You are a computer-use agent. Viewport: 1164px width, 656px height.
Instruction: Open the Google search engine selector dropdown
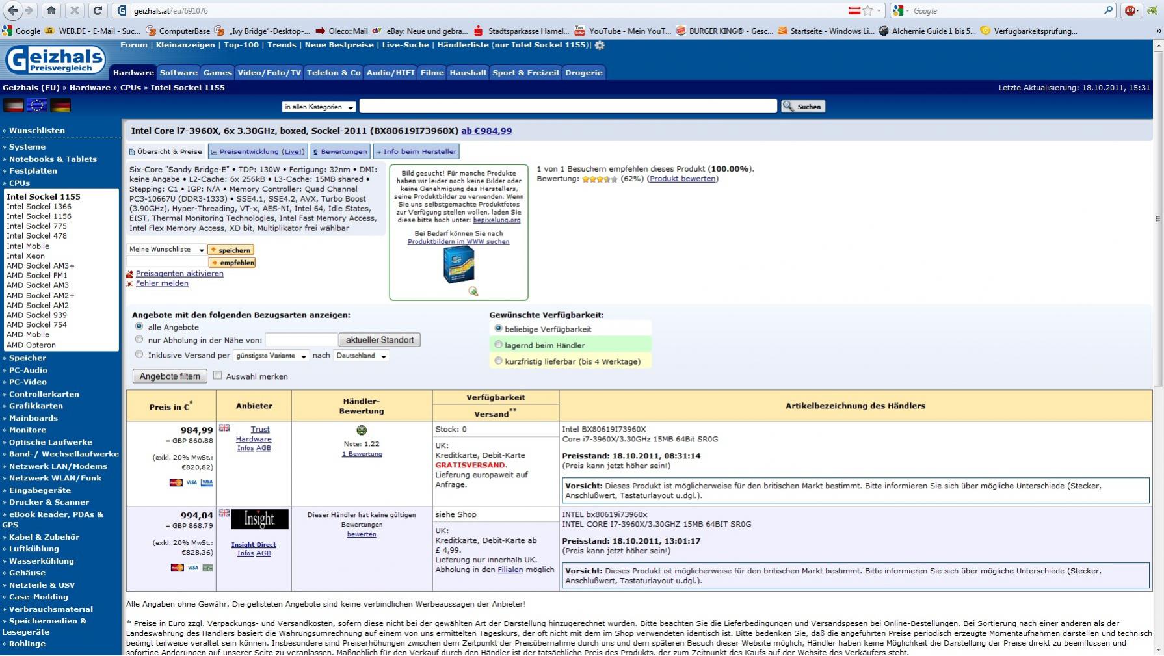tap(901, 10)
